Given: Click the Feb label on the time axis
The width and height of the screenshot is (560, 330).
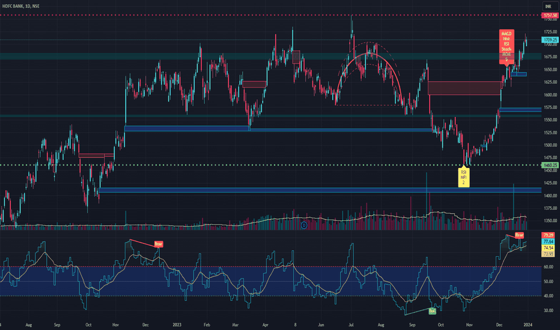Looking at the screenshot, I should (207, 325).
